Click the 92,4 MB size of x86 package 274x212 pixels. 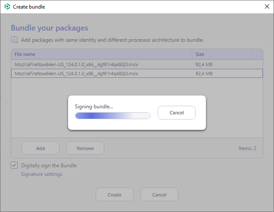pos(204,74)
